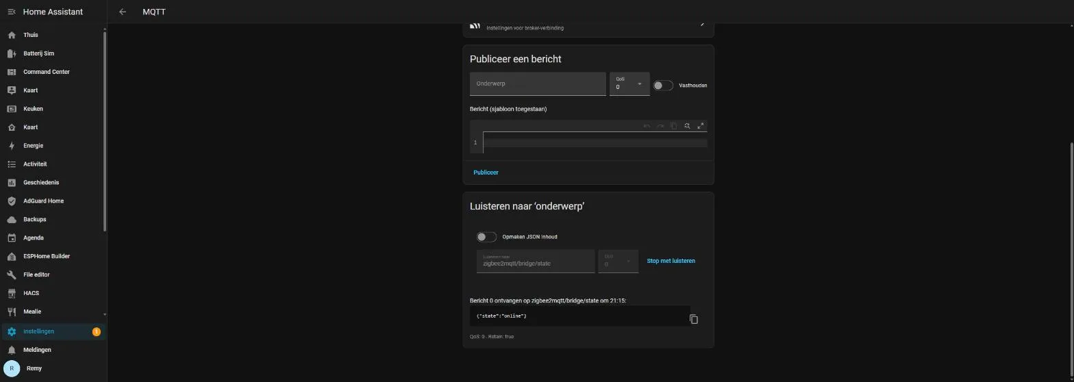Open the Keuken dashboard
Screen dimensions: 1074x382
pyautogui.click(x=53, y=109)
